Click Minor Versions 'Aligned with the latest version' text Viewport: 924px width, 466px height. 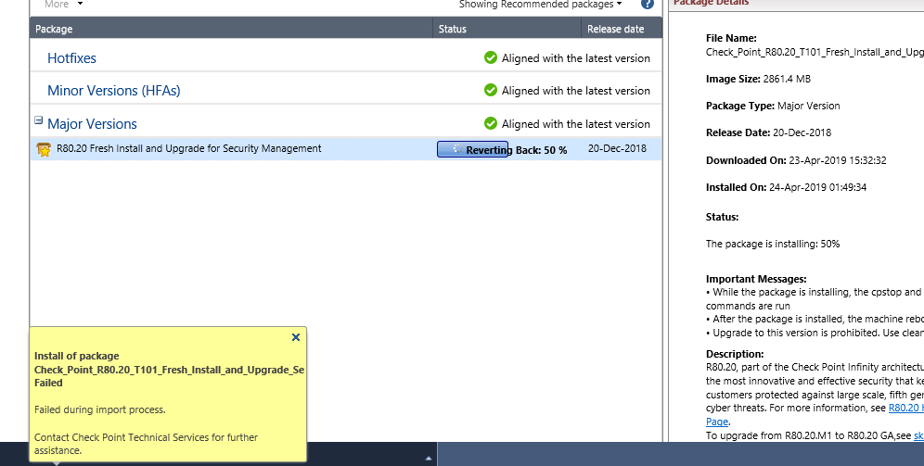click(x=576, y=91)
